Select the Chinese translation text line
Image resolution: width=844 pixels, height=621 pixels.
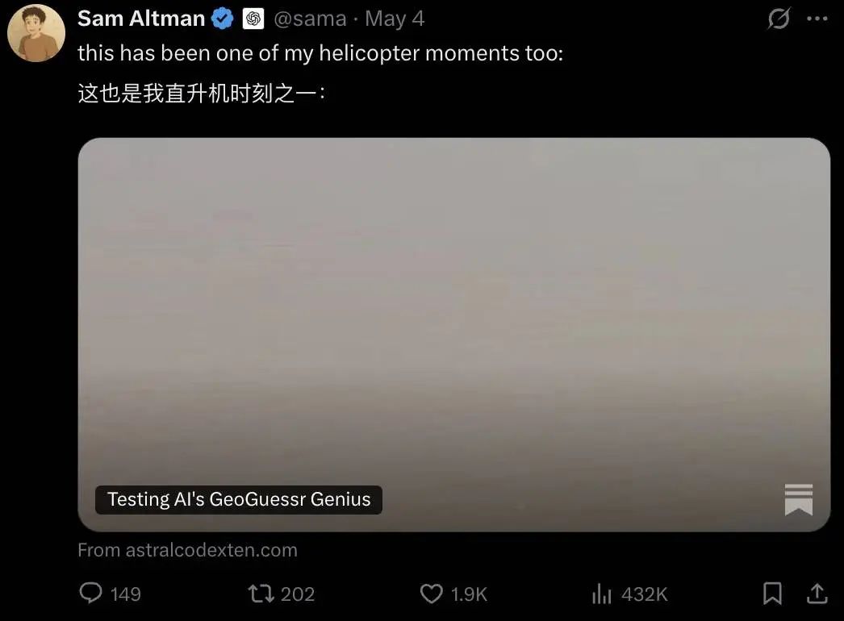coord(201,93)
